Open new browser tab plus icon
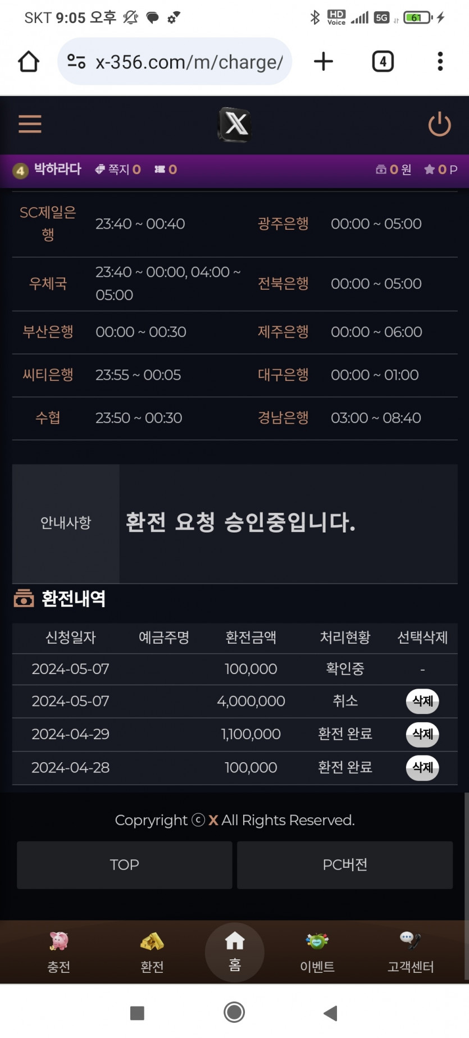 pyautogui.click(x=323, y=61)
